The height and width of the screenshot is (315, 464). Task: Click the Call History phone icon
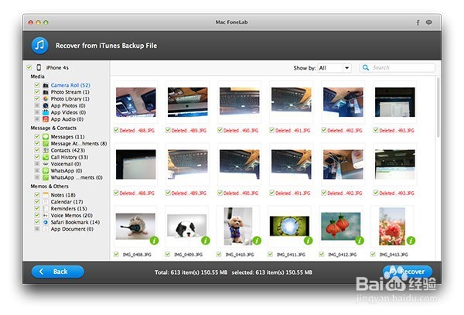click(x=46, y=157)
